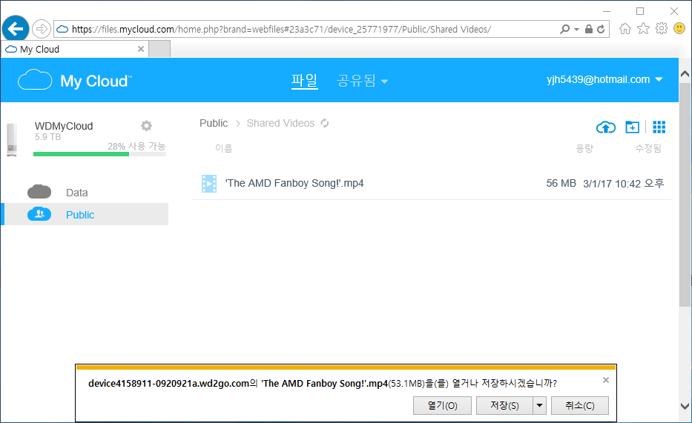Image resolution: width=692 pixels, height=423 pixels.
Task: Click the vertical scrollbar down arrow
Action: point(685,406)
